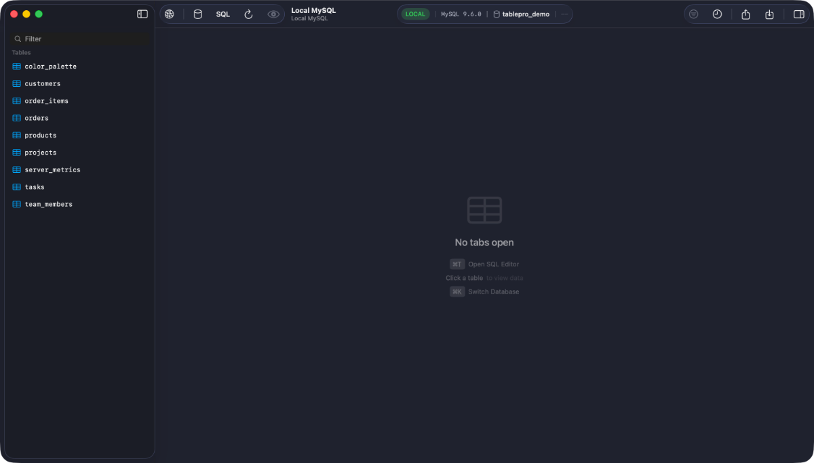Toggle the right inspector panel

tap(798, 14)
